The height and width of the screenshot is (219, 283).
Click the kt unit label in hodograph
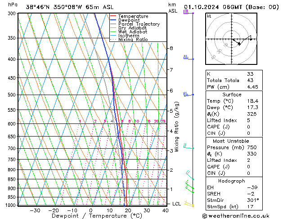[209, 16]
